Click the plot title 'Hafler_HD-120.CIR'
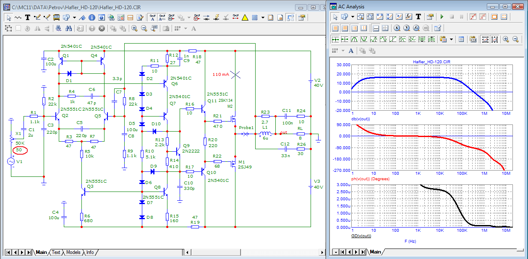The image size is (528, 259). click(431, 62)
